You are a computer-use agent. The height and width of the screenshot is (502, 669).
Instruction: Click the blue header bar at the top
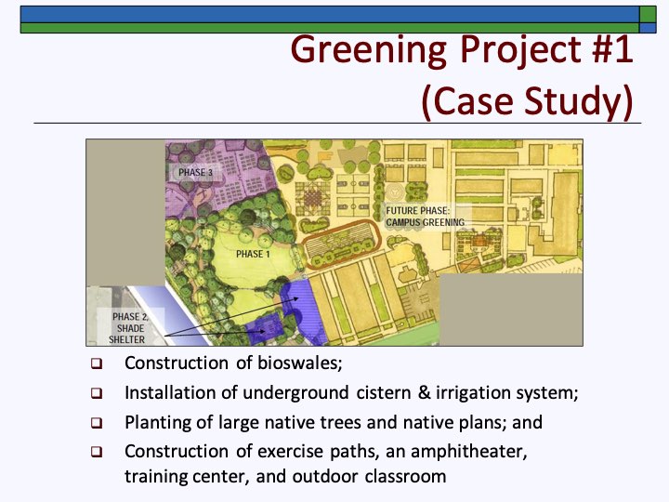(x=325, y=13)
